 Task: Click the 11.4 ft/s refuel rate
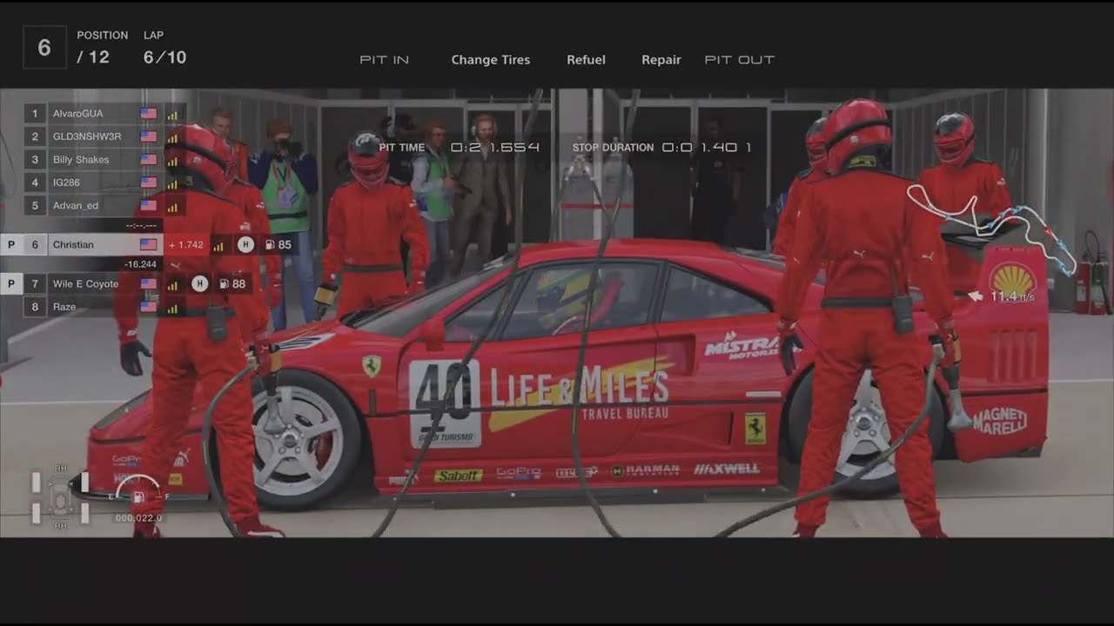[1012, 296]
